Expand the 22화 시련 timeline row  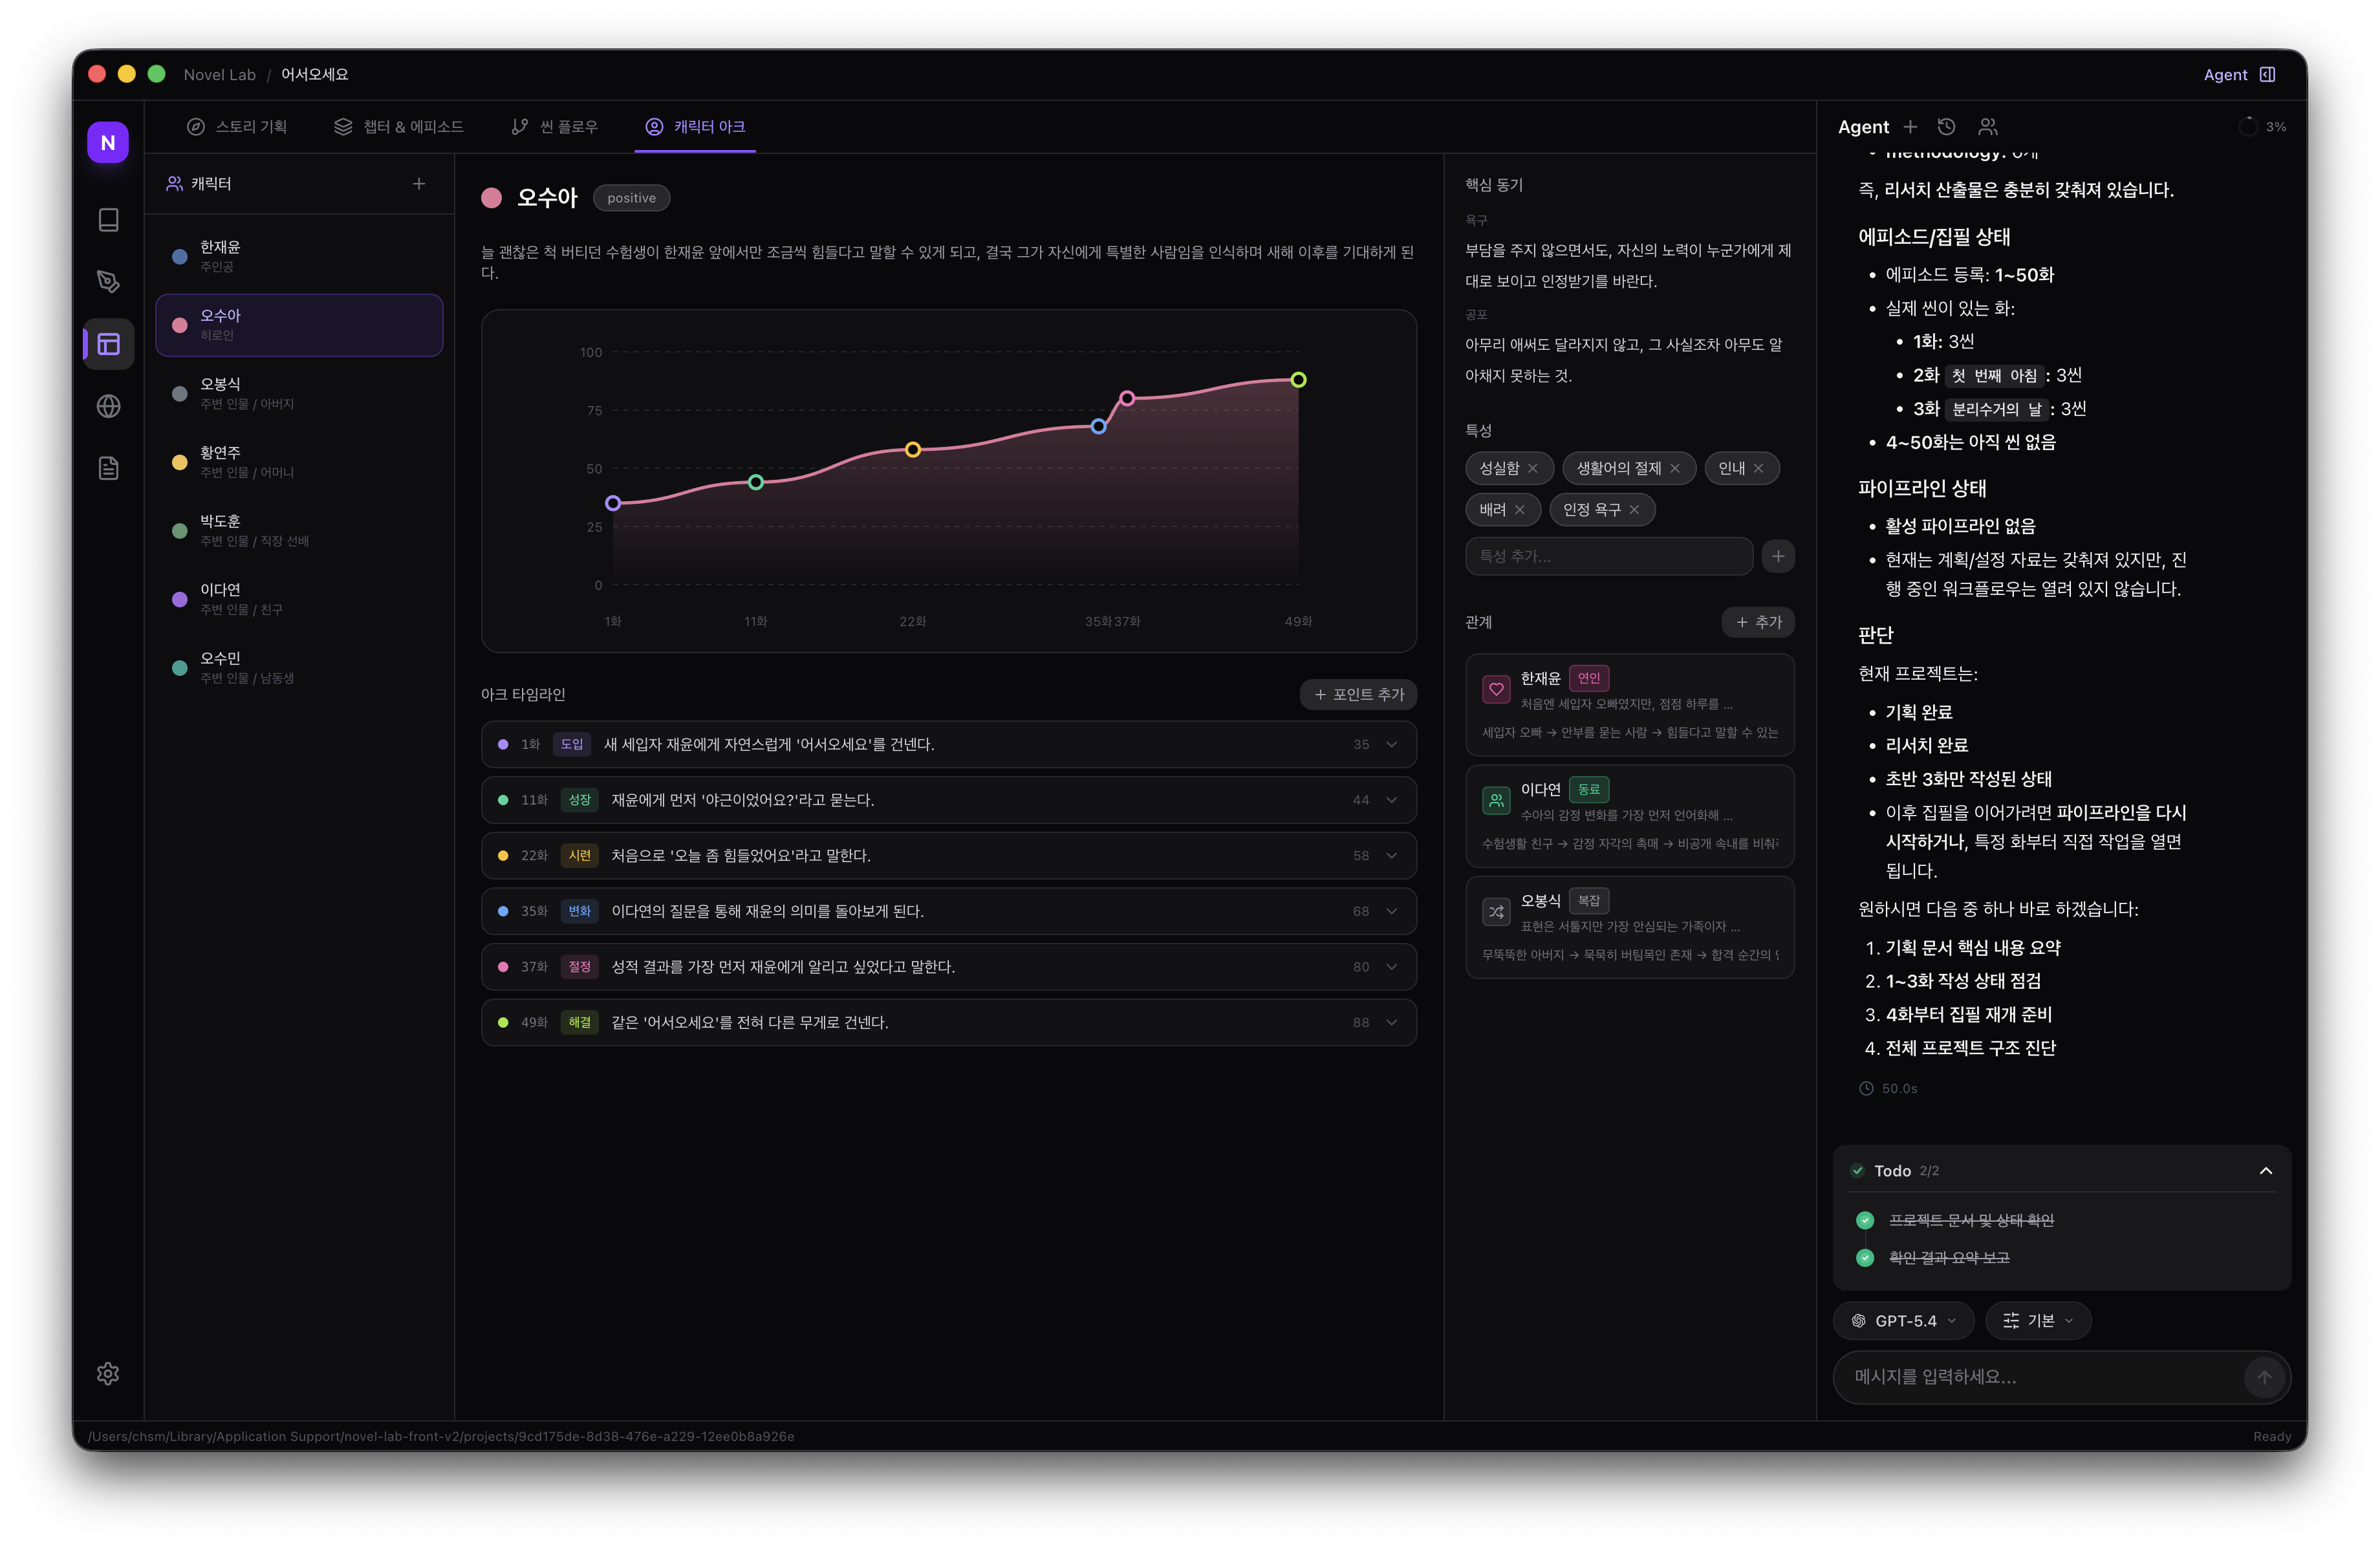pos(1391,856)
